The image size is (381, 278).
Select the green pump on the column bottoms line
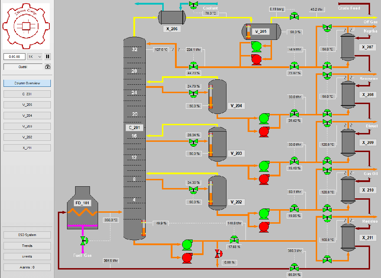coord(187,244)
